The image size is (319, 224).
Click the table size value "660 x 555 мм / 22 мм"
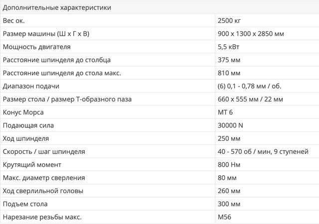[x=250, y=99]
